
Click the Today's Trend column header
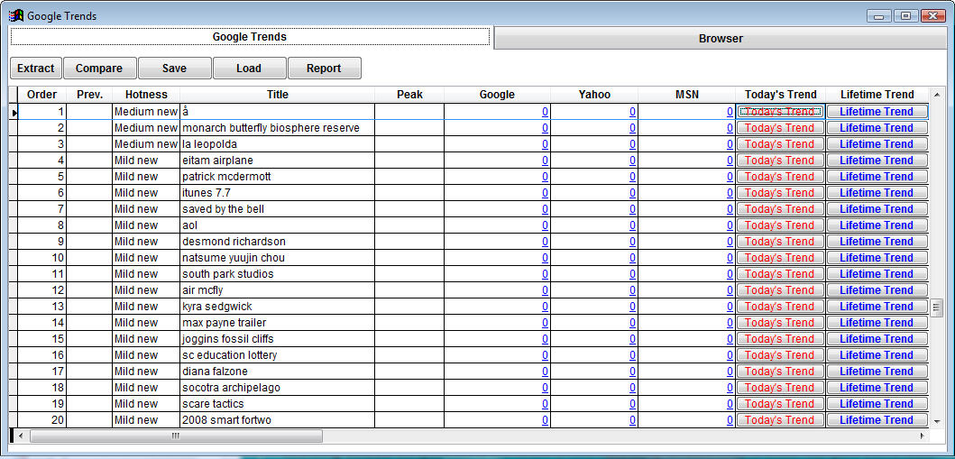pos(780,95)
